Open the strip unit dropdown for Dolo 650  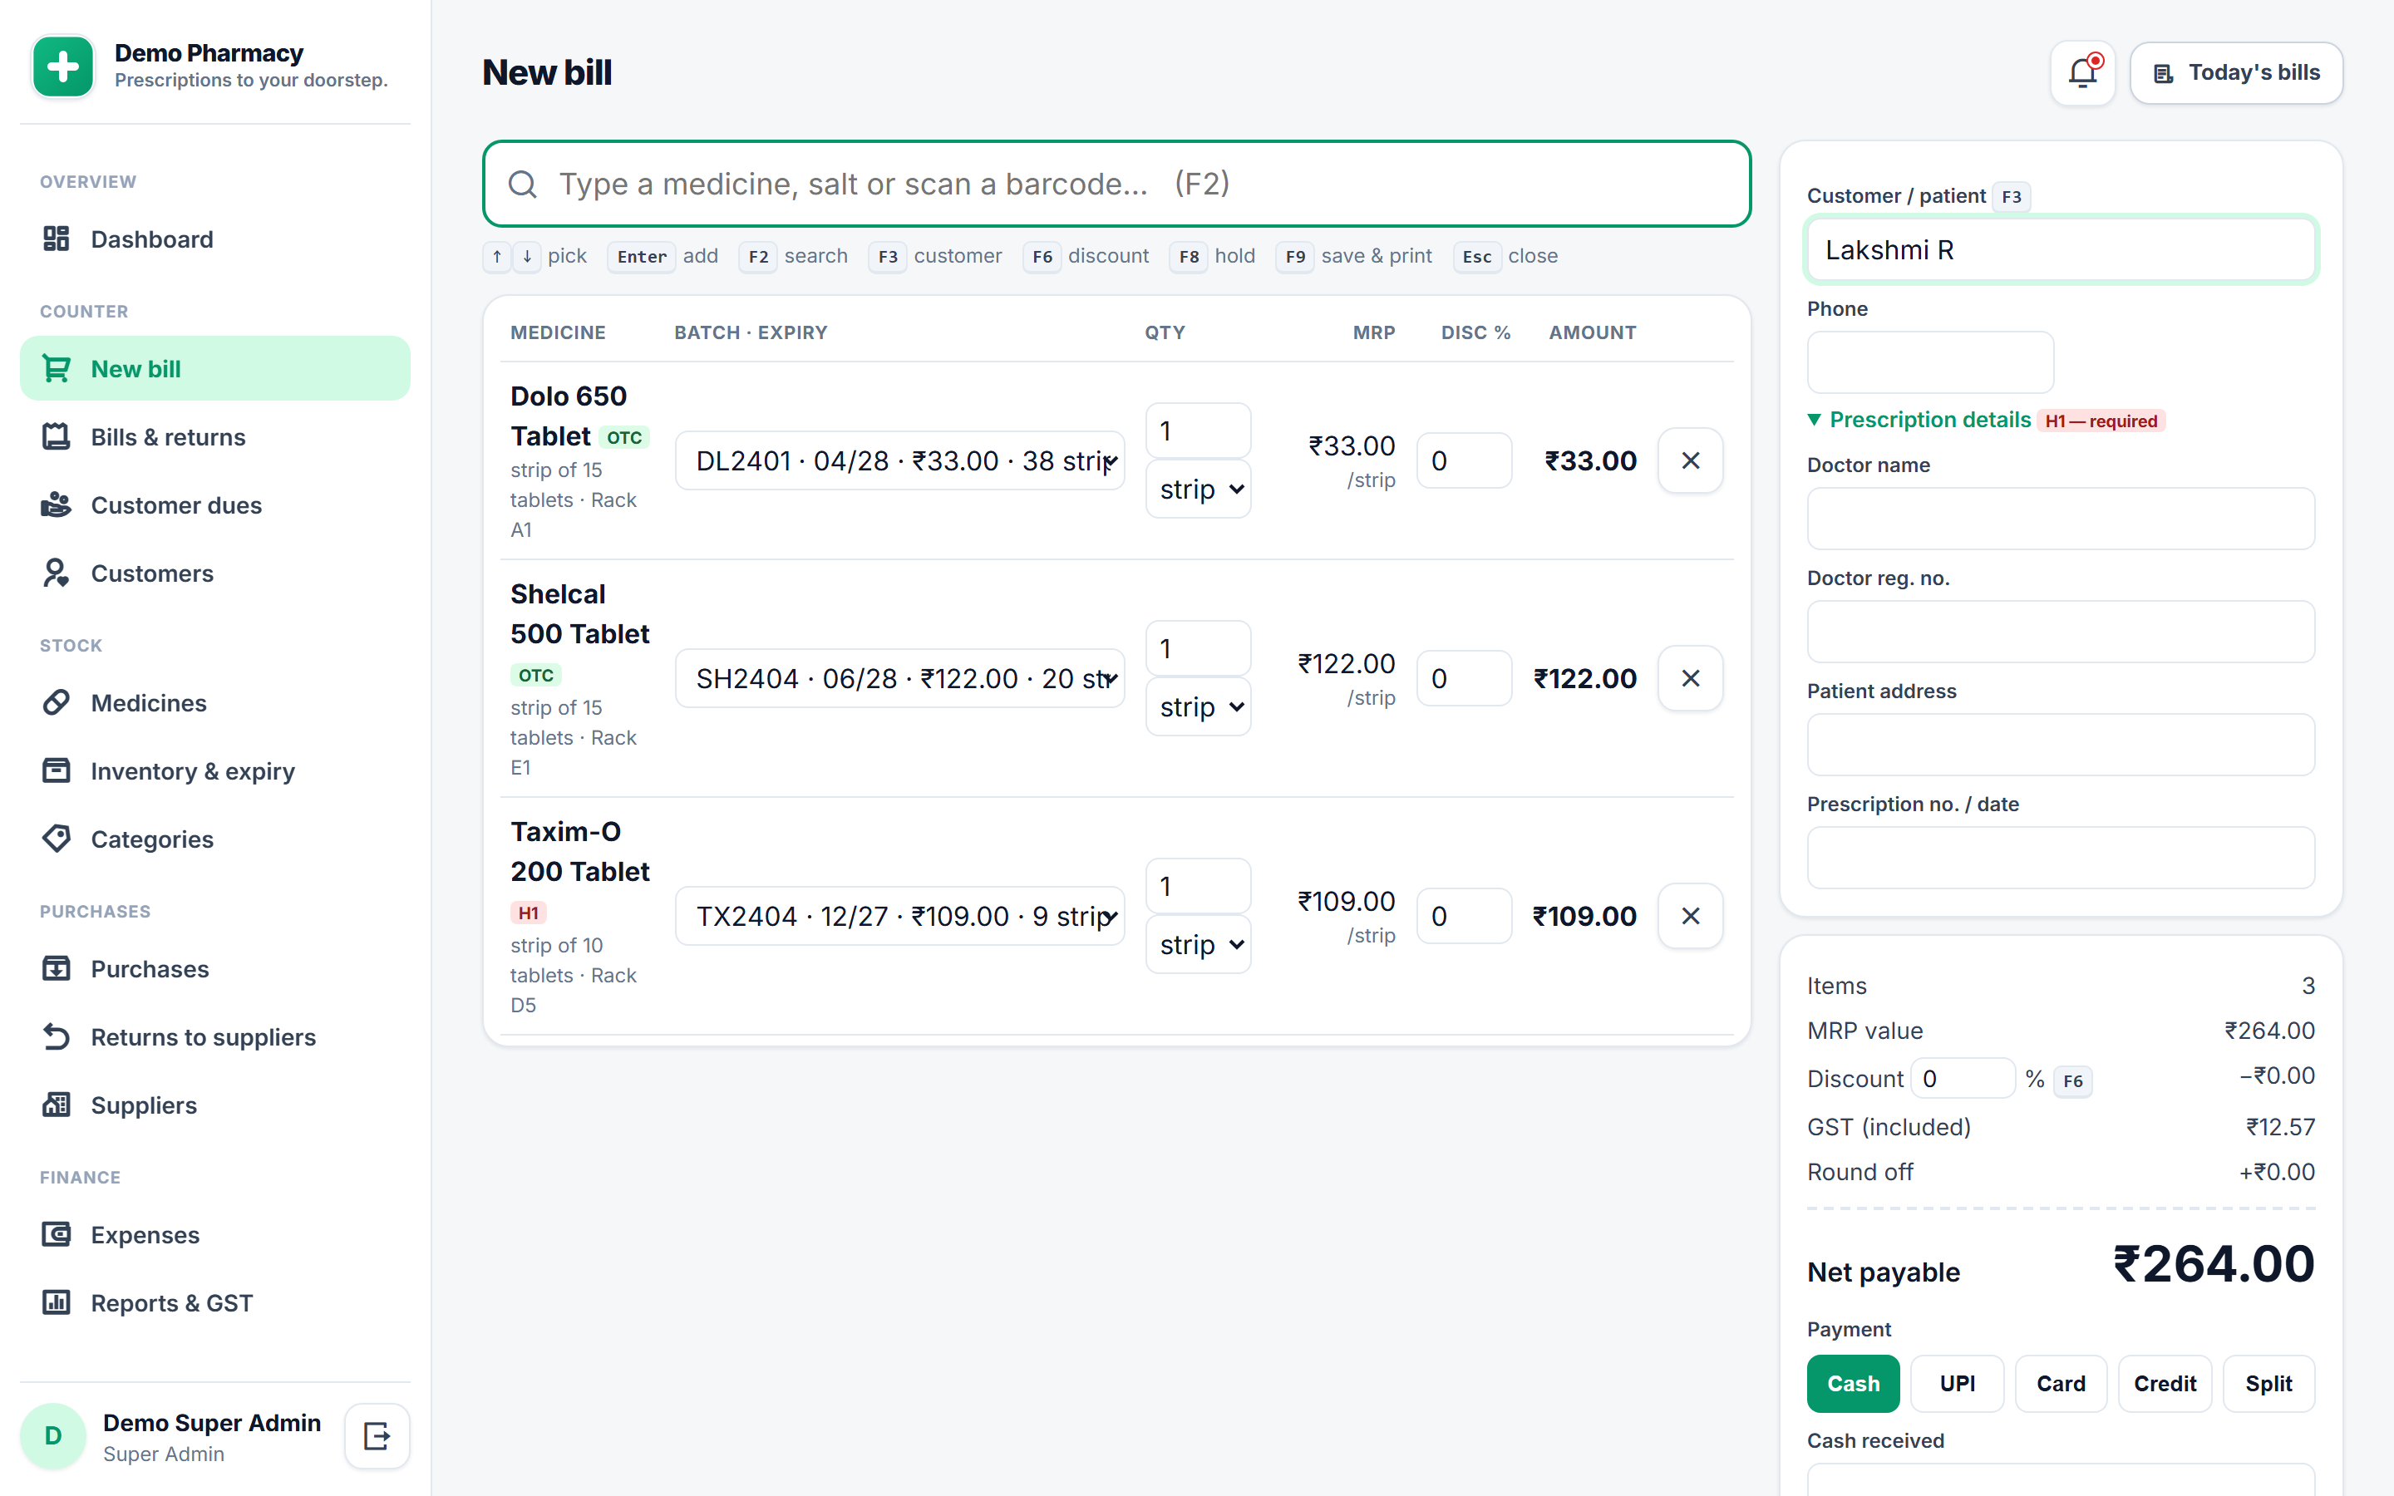coord(1198,489)
